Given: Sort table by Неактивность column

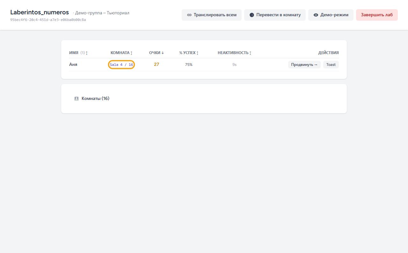Looking at the screenshot, I should point(235,53).
